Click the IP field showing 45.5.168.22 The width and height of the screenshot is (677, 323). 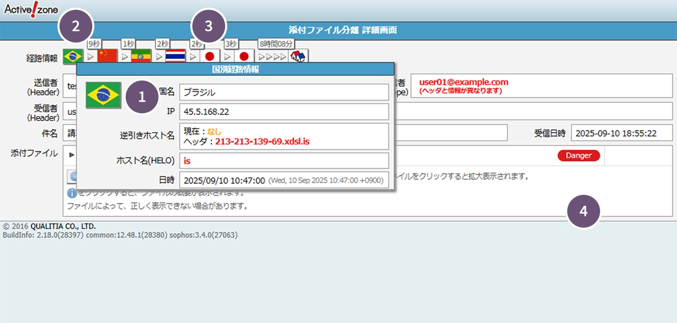pos(284,111)
